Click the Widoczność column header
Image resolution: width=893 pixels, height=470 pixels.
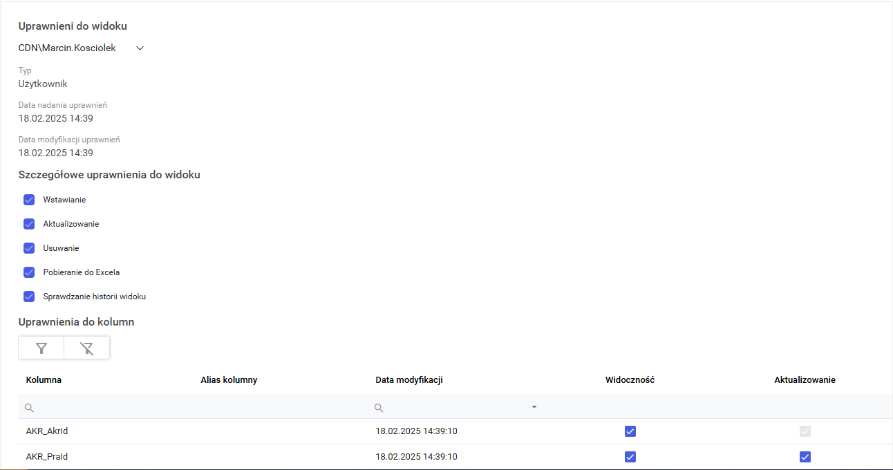point(630,380)
